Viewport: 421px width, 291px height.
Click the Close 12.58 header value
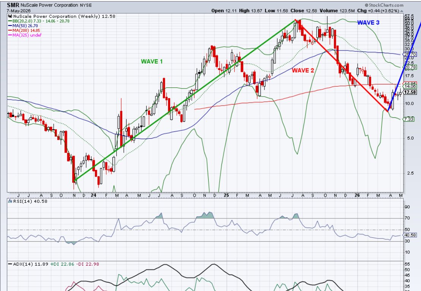tap(304, 11)
